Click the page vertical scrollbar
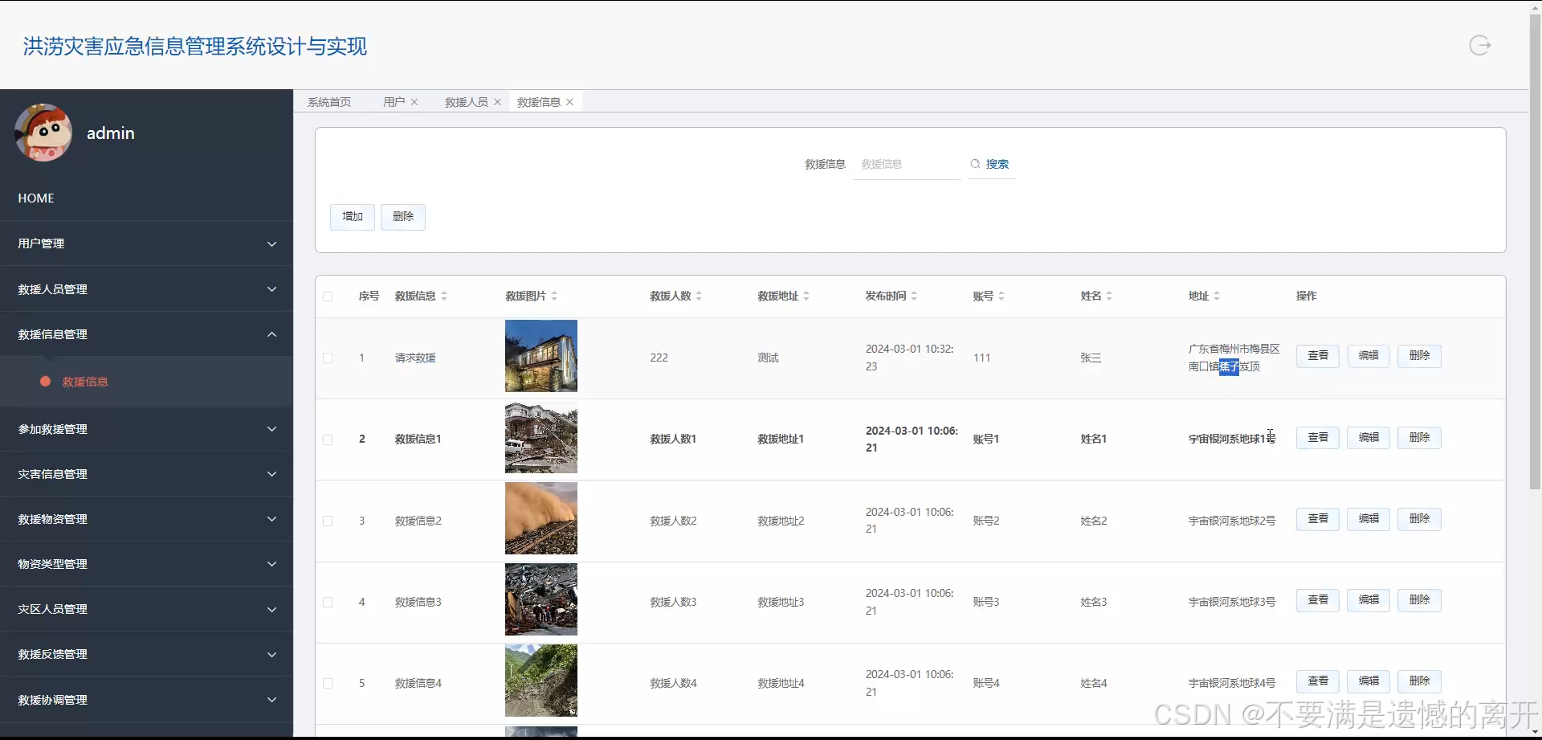Screen dimensions: 1542x740 [1535, 251]
